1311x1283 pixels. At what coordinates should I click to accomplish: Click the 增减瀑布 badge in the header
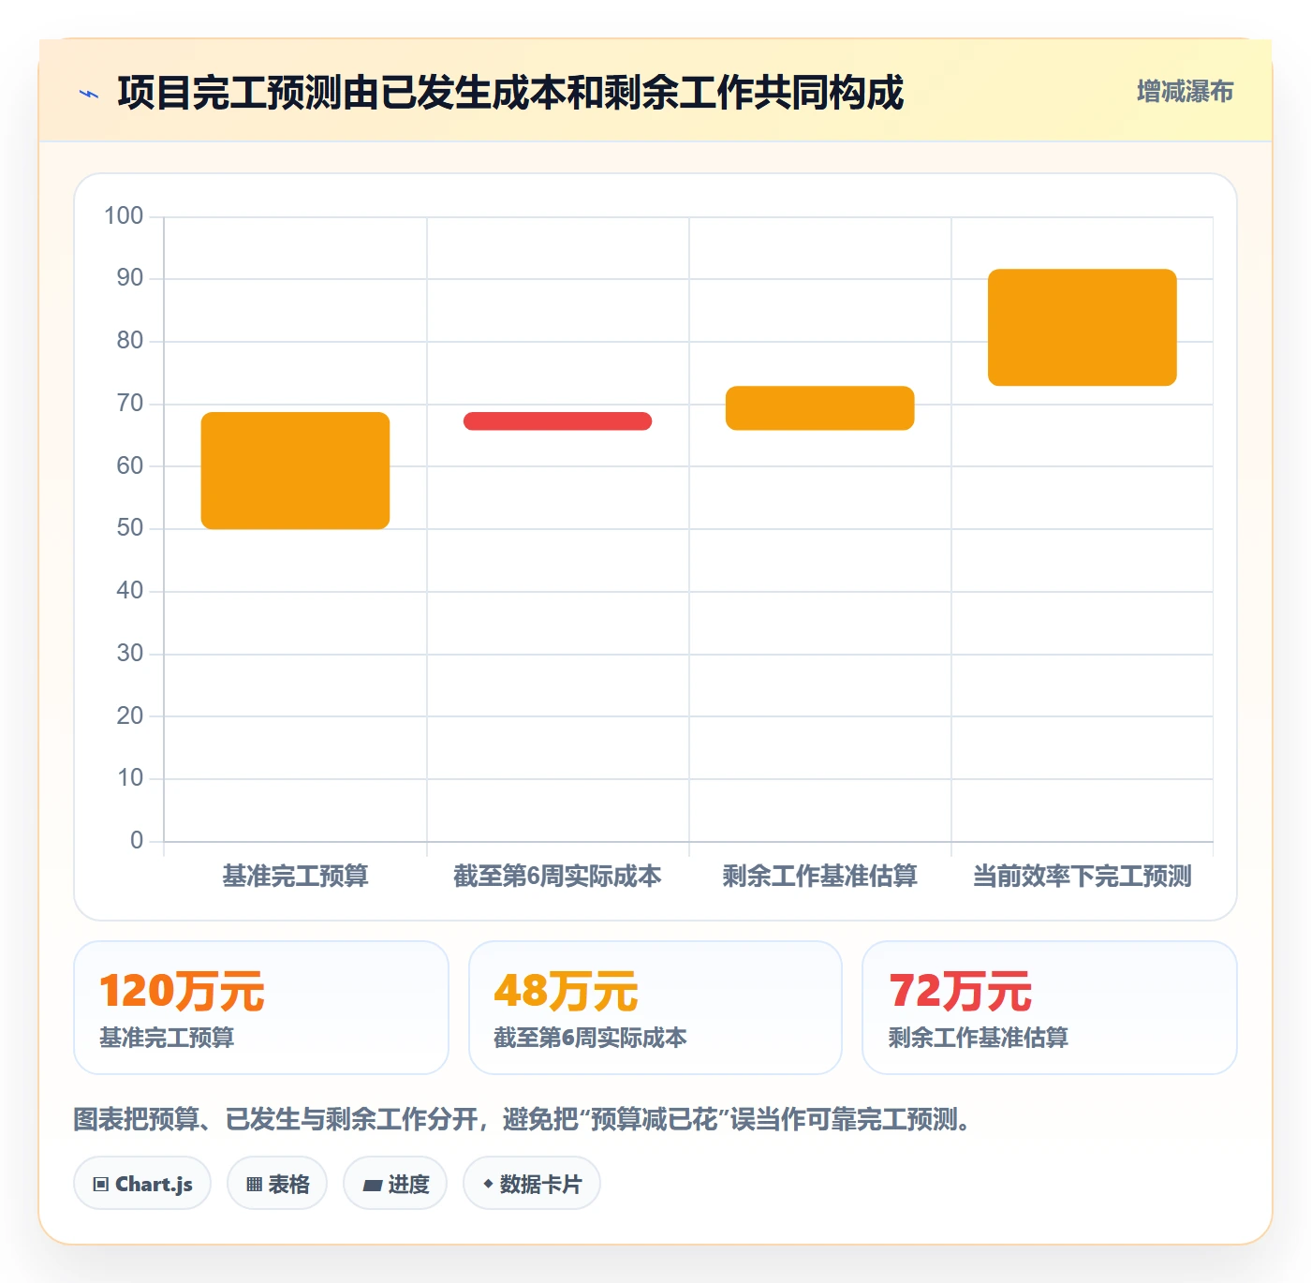coord(1185,92)
